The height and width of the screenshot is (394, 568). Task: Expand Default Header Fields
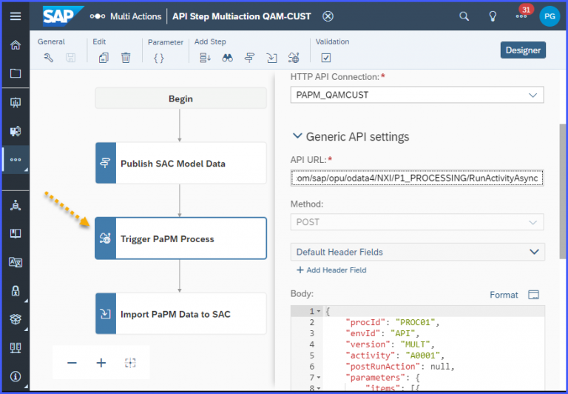(x=418, y=252)
